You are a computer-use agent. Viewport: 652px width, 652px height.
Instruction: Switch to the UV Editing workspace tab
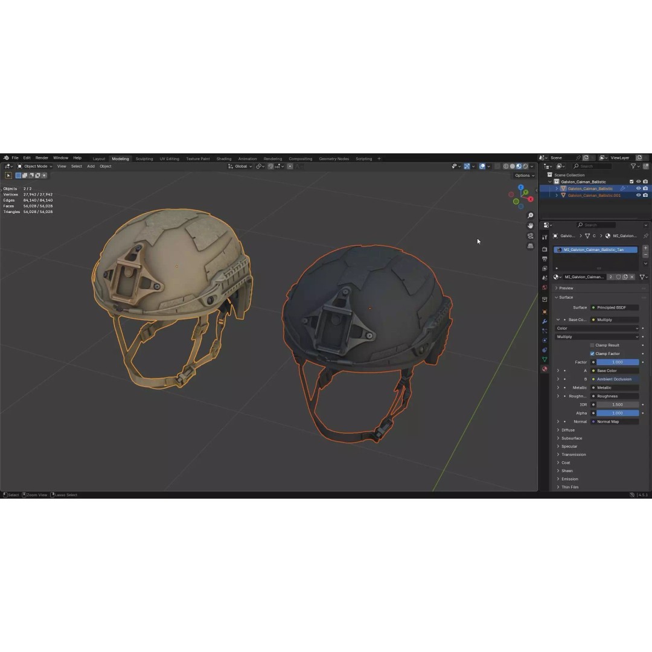tap(169, 159)
